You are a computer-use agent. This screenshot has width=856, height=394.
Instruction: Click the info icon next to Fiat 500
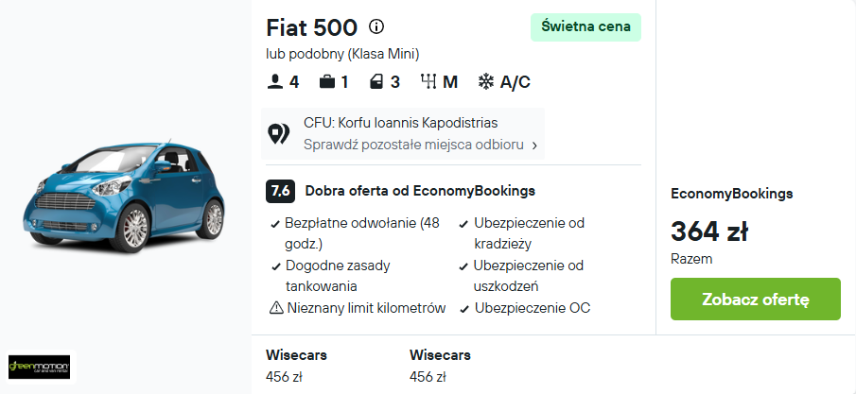(376, 26)
